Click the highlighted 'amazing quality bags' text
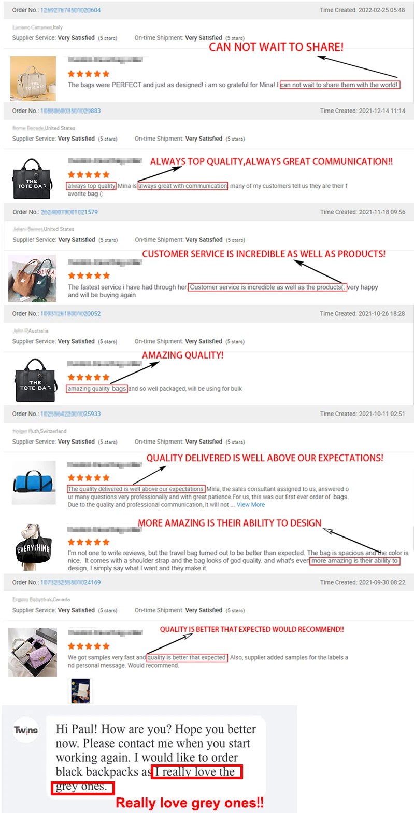The width and height of the screenshot is (414, 813). click(x=97, y=389)
